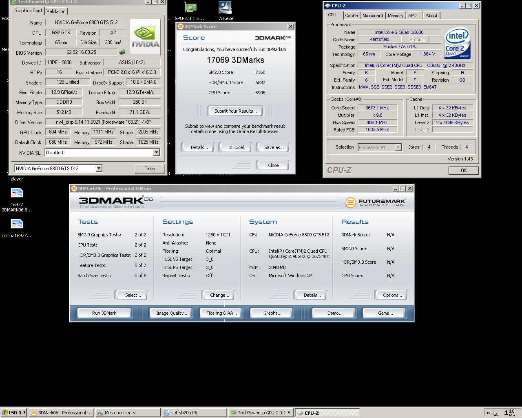Switch to CPU-Z taskbar button
522x418 pixels.
[x=327, y=413]
